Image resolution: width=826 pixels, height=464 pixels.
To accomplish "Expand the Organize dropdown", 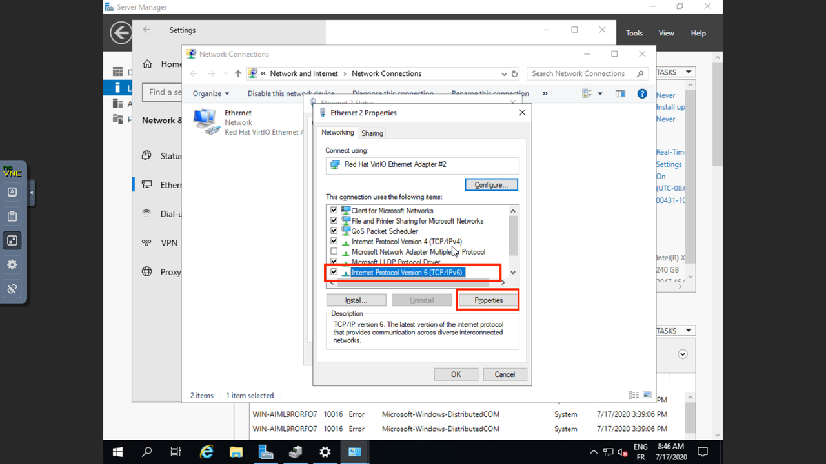I will click(211, 93).
